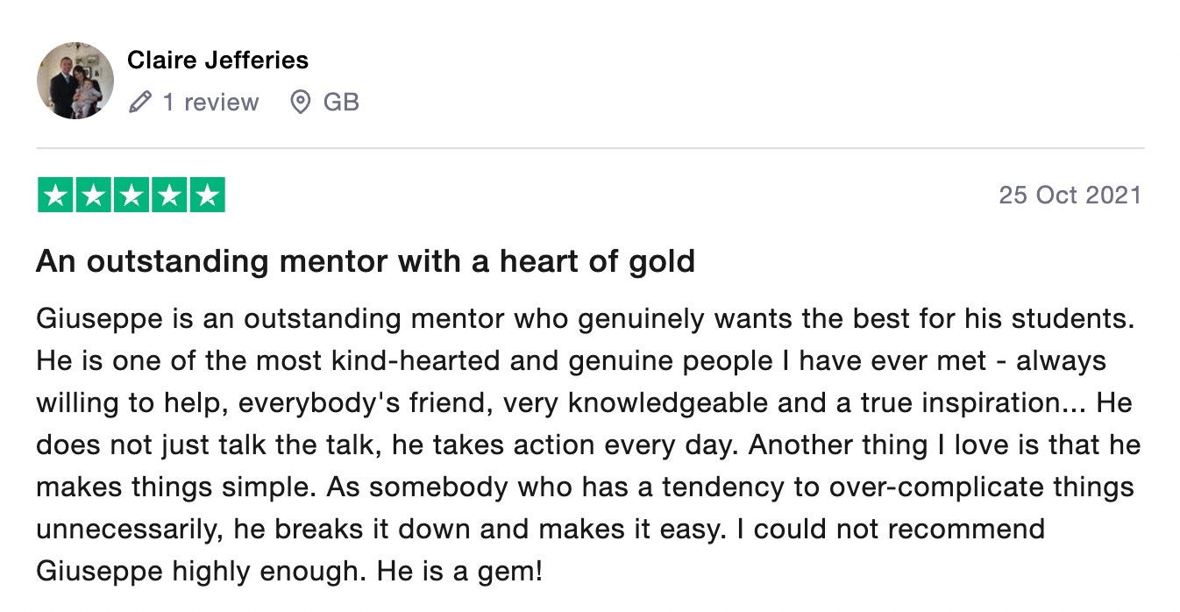
Task: Click the pencil icon beside review count
Action: pos(140,103)
